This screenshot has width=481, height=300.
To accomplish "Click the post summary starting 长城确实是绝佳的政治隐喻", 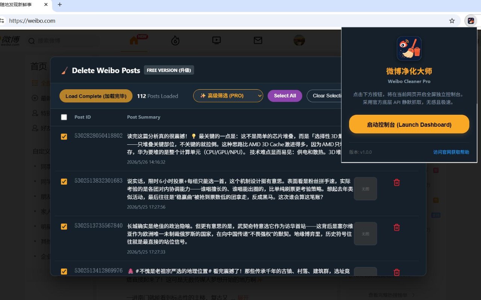I will (240, 234).
